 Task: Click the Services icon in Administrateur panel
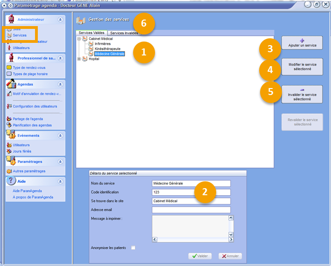pos(9,35)
